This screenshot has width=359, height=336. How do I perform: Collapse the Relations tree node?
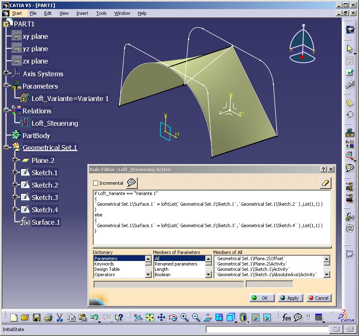click(x=6, y=110)
